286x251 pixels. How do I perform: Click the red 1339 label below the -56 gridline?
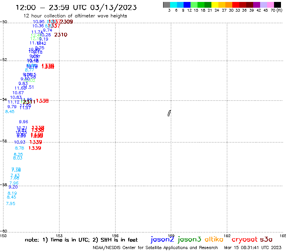click(35, 148)
